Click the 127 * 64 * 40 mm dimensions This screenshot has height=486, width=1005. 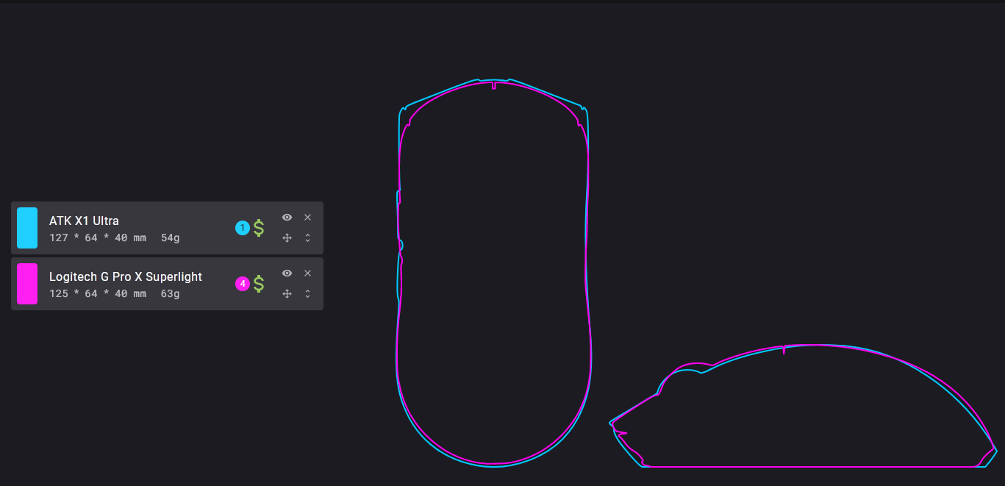[98, 237]
